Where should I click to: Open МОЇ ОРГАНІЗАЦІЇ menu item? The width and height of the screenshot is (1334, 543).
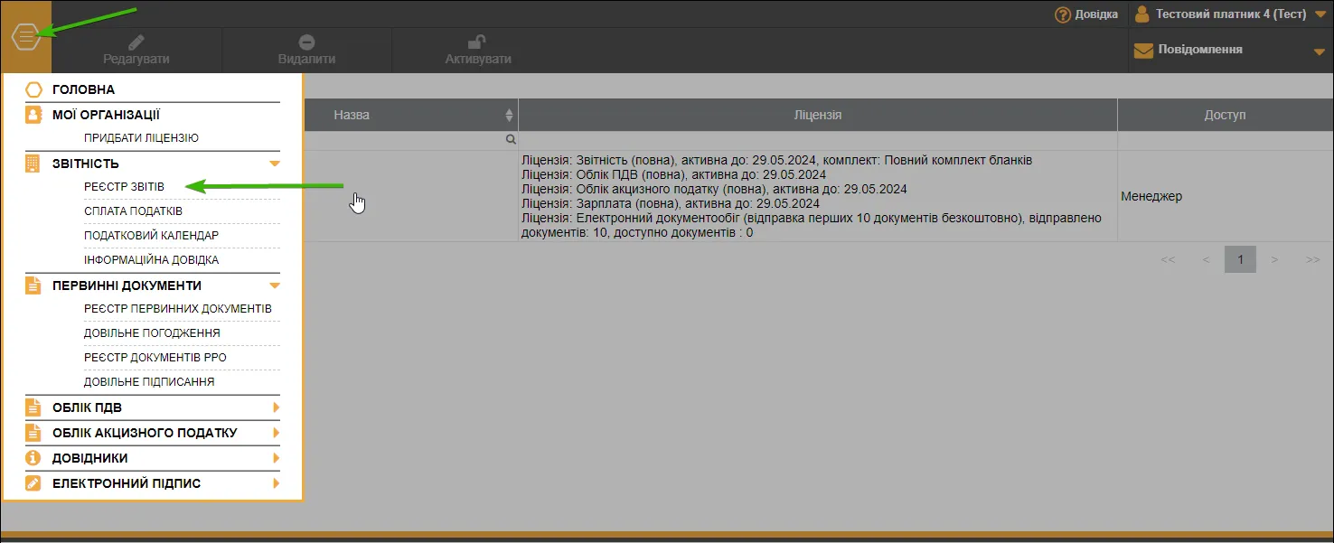[106, 115]
